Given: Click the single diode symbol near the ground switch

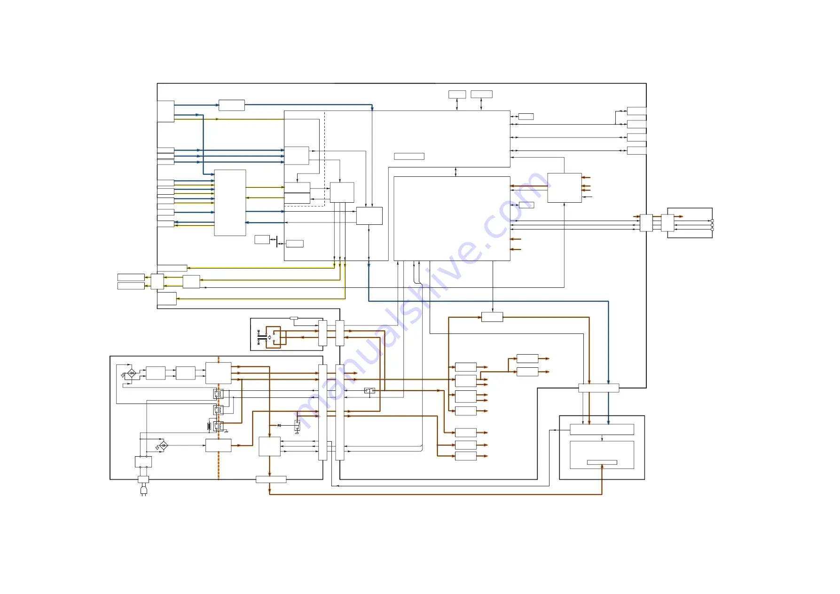Looking at the screenshot, I should click(x=279, y=425).
